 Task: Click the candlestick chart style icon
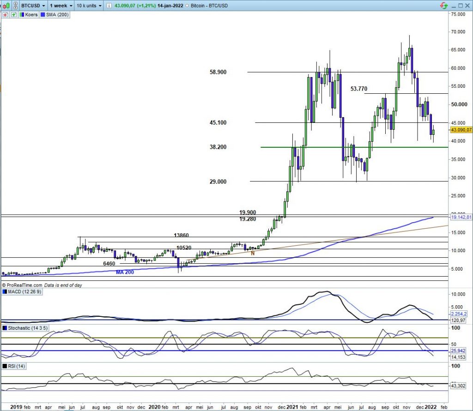click(x=6, y=5)
